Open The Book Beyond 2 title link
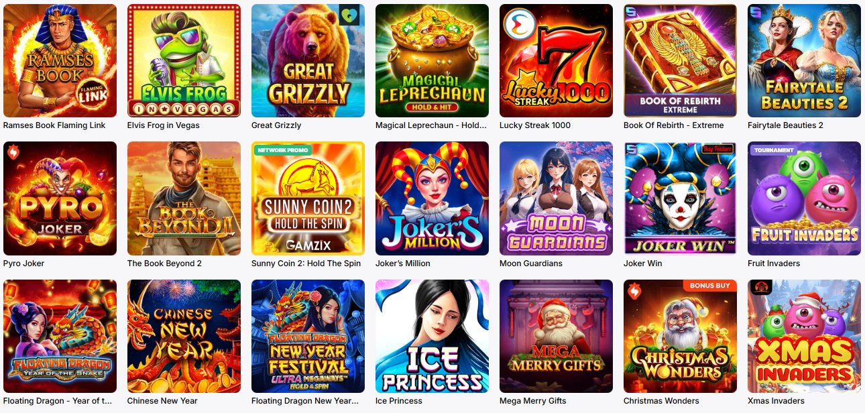 pos(164,263)
